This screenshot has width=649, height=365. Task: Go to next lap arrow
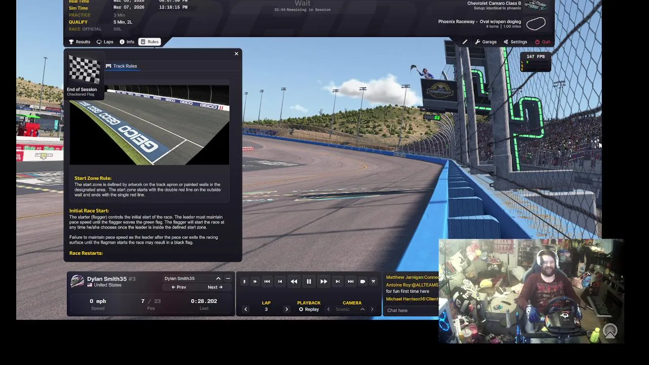286,309
